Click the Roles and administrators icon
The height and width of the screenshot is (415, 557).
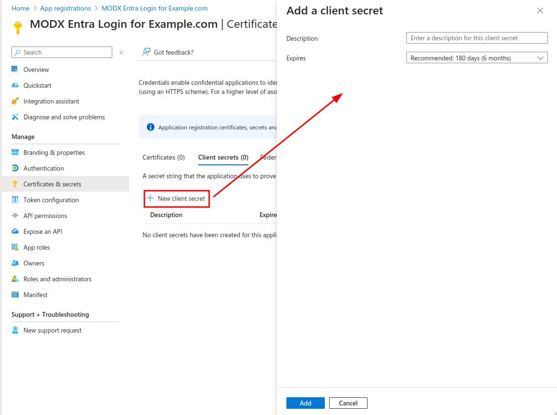click(15, 279)
